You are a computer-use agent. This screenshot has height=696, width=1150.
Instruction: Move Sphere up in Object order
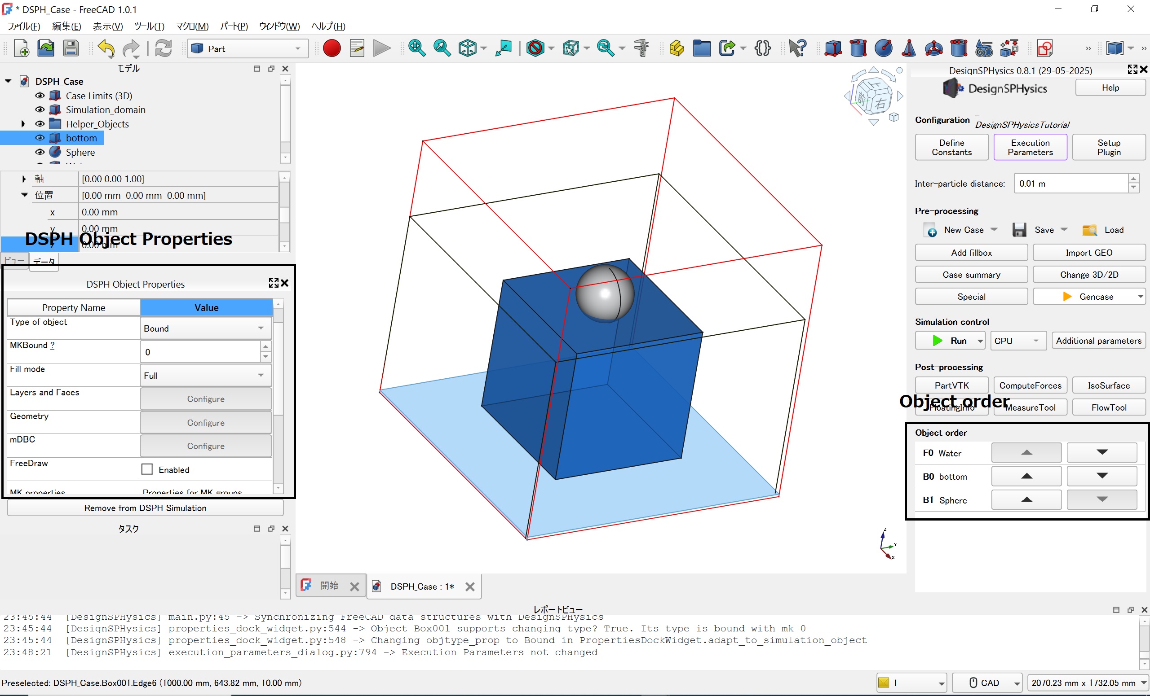coord(1026,500)
